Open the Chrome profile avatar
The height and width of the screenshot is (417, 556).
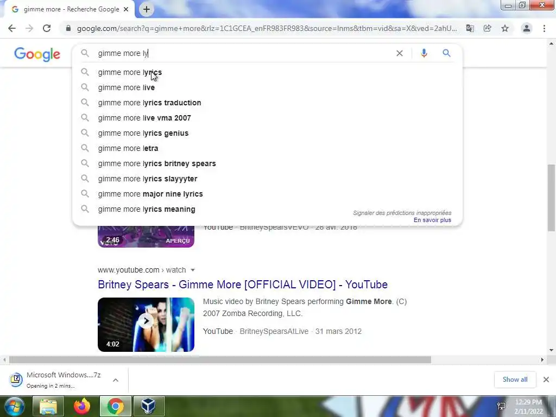pyautogui.click(x=527, y=28)
